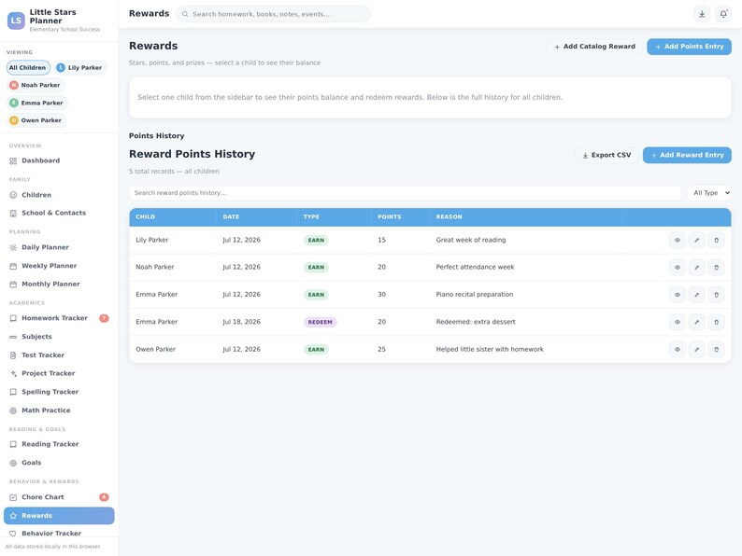Click the Project Tracker sparkle icon
Image resolution: width=742 pixels, height=556 pixels.
(x=13, y=374)
